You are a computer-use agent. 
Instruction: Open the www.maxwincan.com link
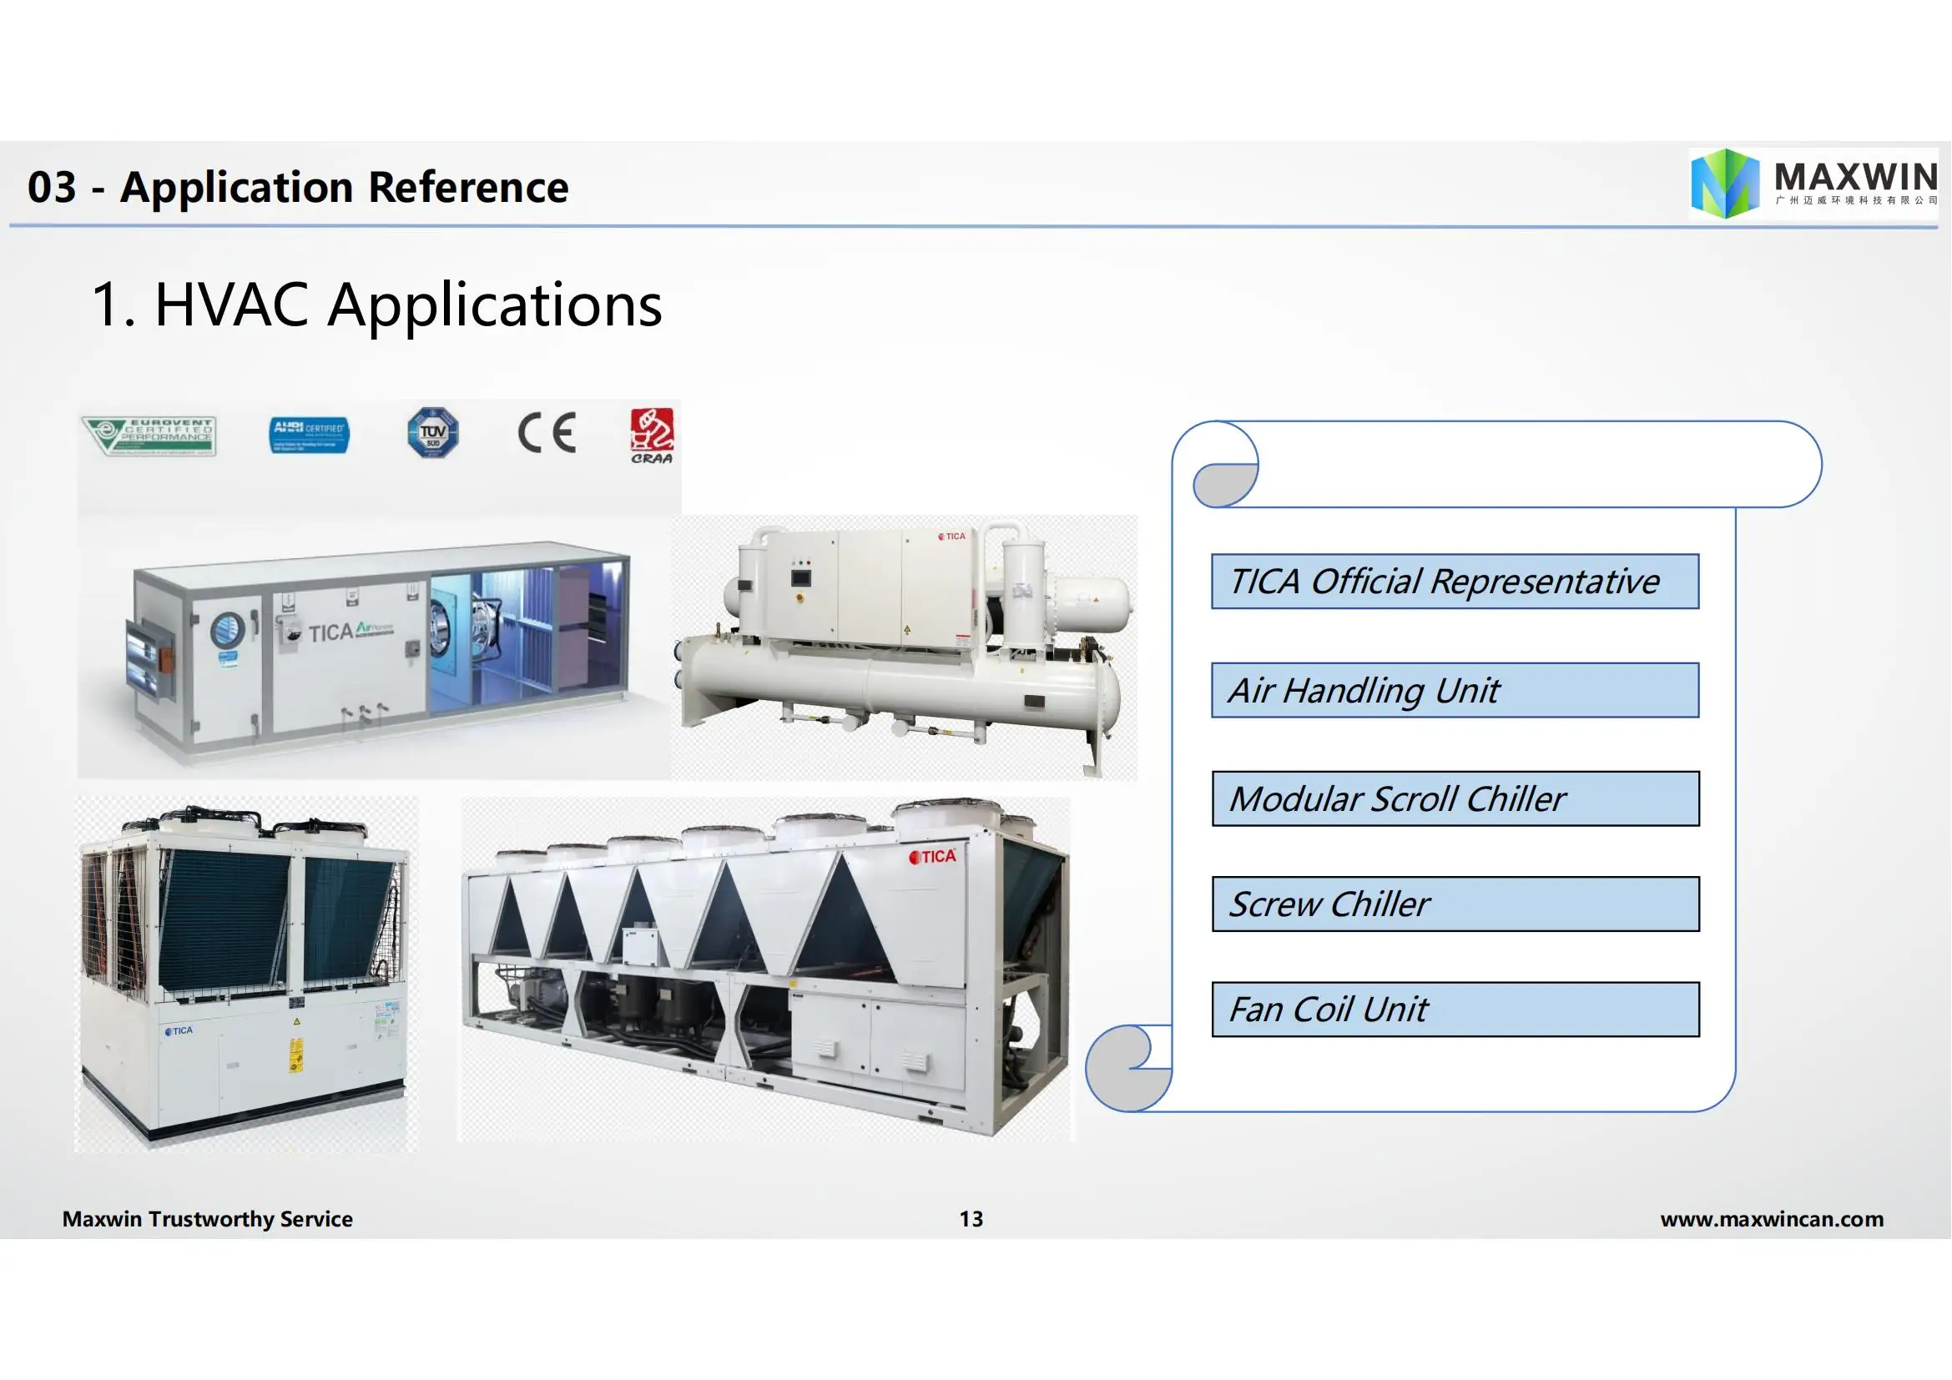pyautogui.click(x=1772, y=1220)
